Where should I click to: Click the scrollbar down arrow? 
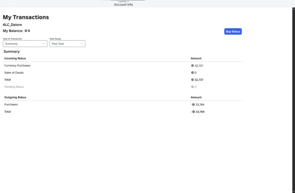coord(294,191)
